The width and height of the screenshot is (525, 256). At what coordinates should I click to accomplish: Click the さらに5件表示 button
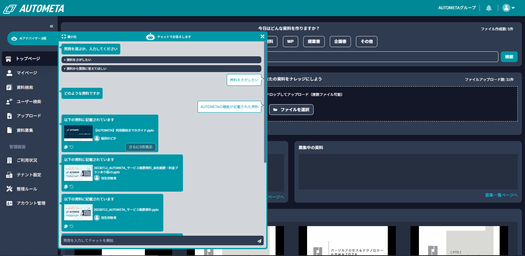pos(141,147)
